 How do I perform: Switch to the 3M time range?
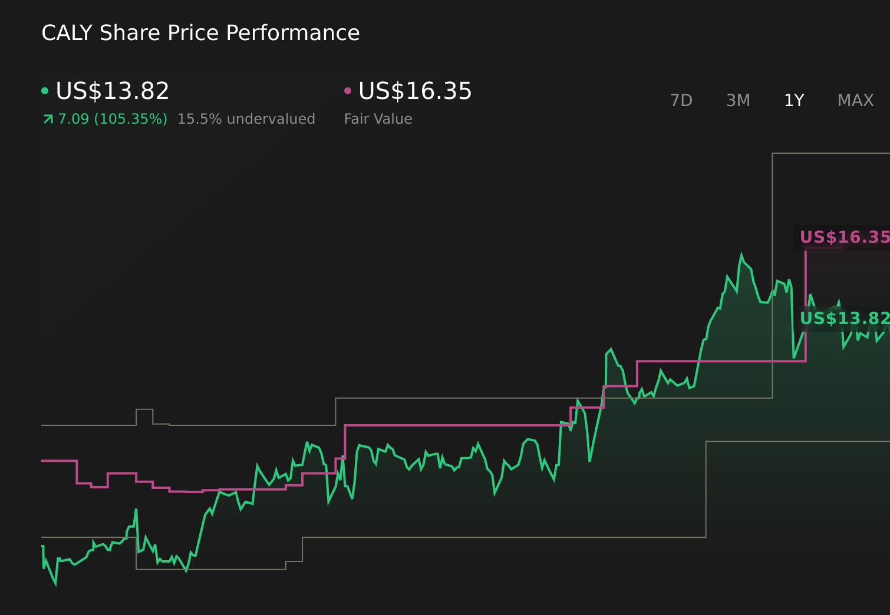pyautogui.click(x=737, y=100)
